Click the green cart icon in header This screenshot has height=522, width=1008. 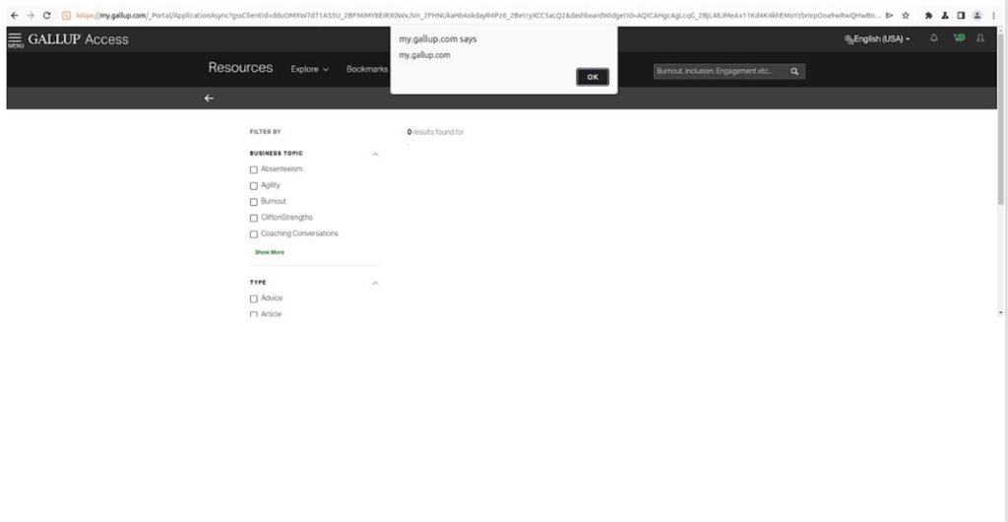click(x=958, y=39)
